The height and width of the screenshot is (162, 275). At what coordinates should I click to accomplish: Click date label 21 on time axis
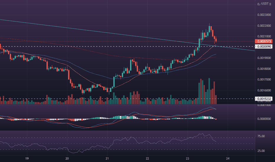point(107,158)
